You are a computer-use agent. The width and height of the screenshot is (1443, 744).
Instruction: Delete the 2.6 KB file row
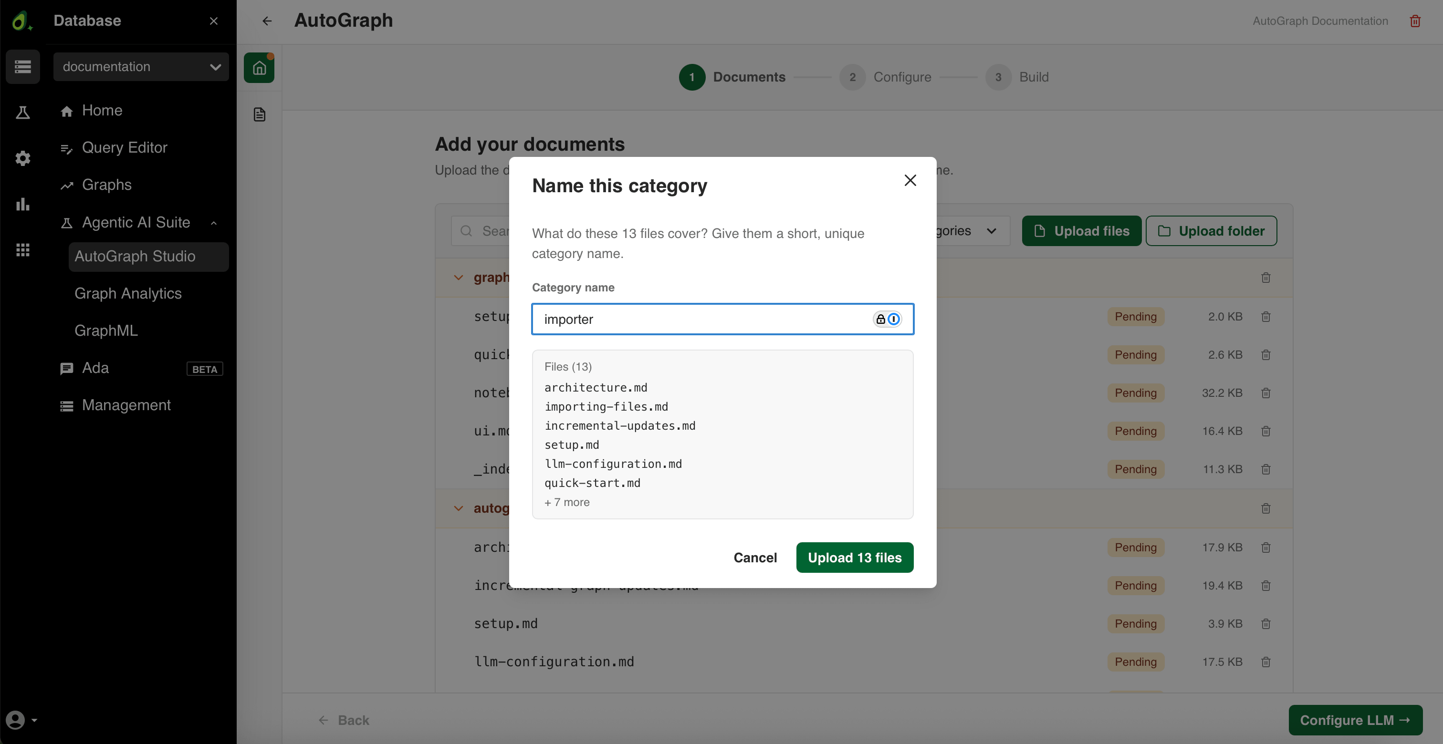[x=1265, y=355]
